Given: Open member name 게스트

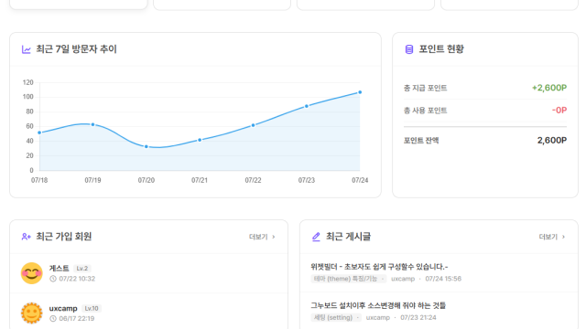Looking at the screenshot, I should tap(59, 268).
